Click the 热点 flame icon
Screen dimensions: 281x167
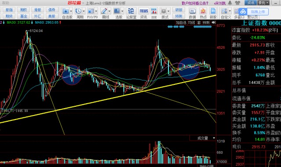coord(203,11)
